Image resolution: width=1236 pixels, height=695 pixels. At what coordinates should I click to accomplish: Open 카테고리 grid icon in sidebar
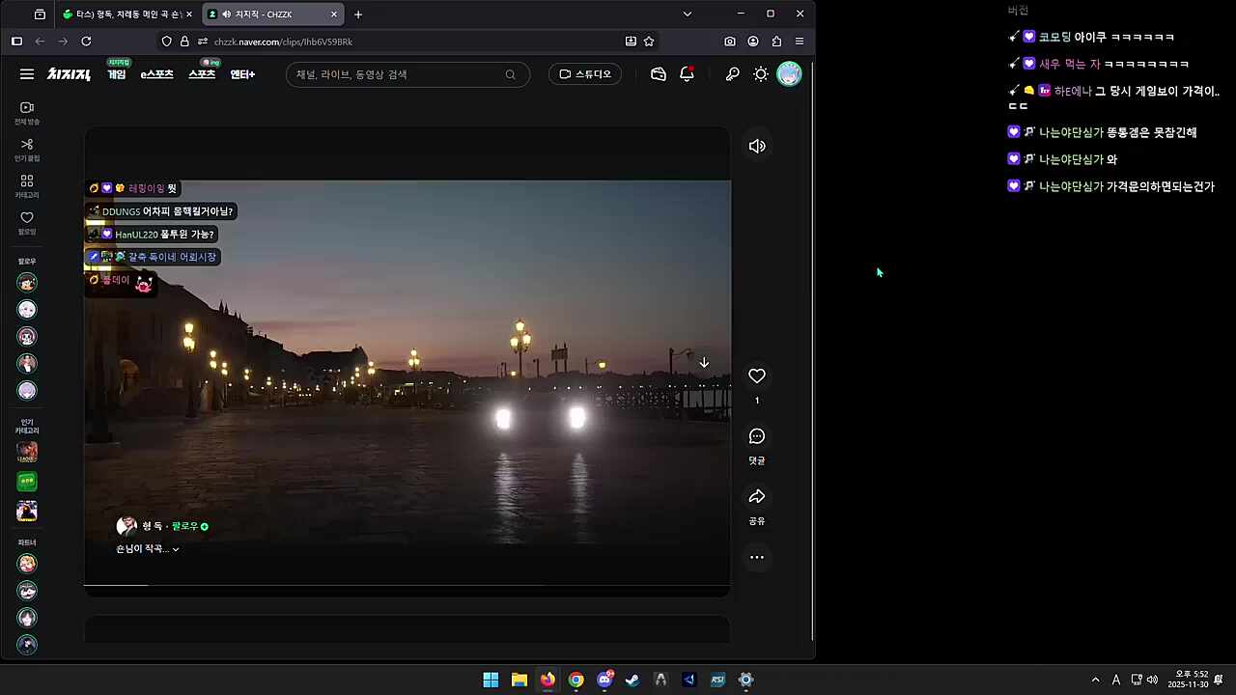click(x=27, y=186)
